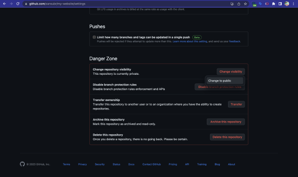This screenshot has width=298, height=177.
Task: Click the 'Delete this repository' row title
Action: [x=108, y=135]
